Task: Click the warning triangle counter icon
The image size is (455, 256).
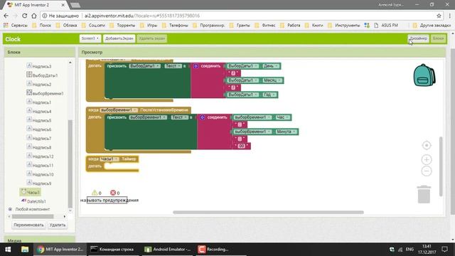Action: 95,193
